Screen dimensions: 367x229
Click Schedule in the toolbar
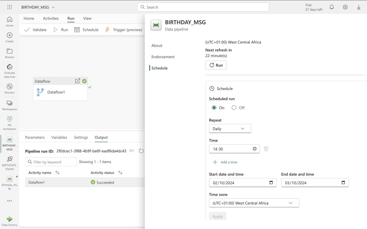pos(87,30)
